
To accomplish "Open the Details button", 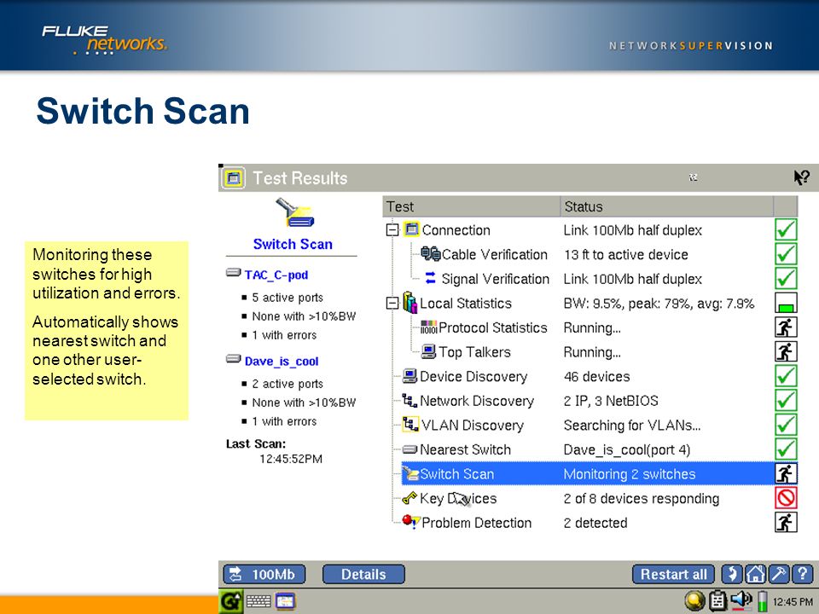I will 363,574.
